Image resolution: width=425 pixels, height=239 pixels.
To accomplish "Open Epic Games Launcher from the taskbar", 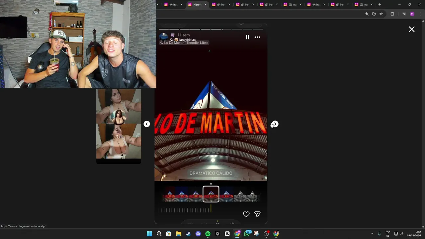I will click(217, 234).
